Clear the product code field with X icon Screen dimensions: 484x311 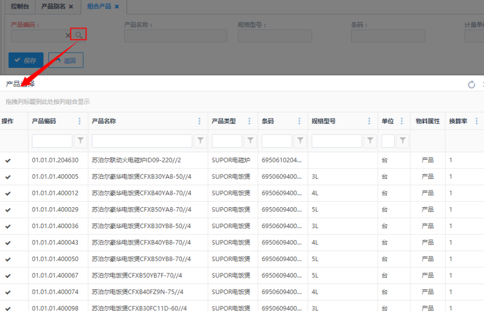click(x=68, y=36)
